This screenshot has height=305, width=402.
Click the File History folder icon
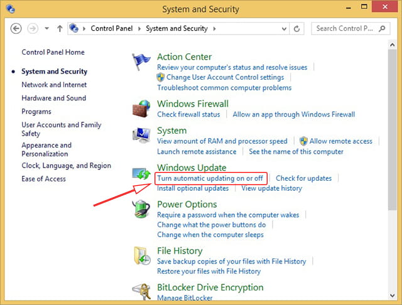point(142,255)
